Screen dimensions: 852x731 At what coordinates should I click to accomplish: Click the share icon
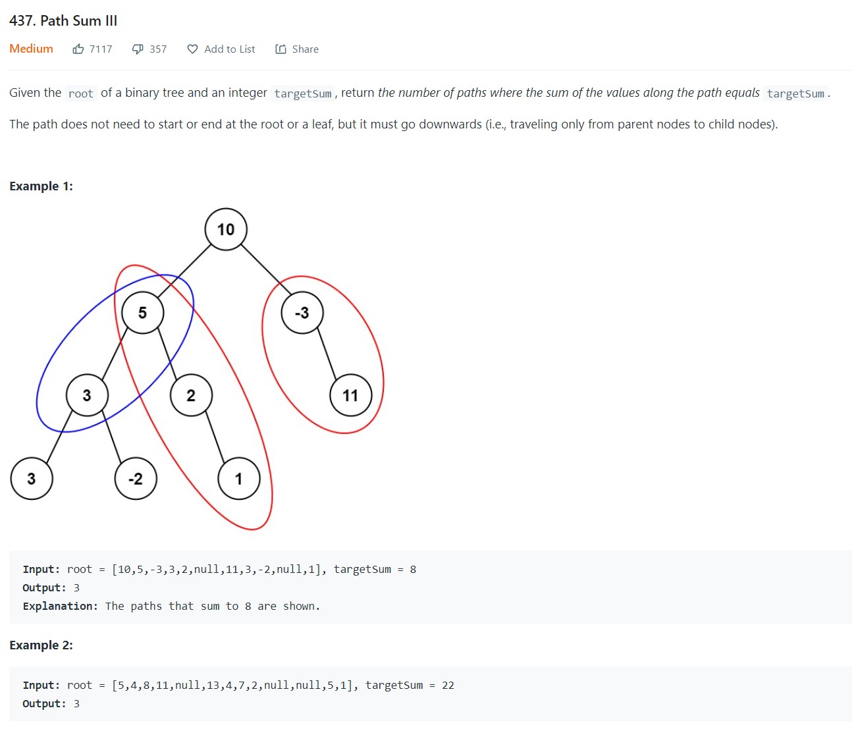tap(280, 49)
